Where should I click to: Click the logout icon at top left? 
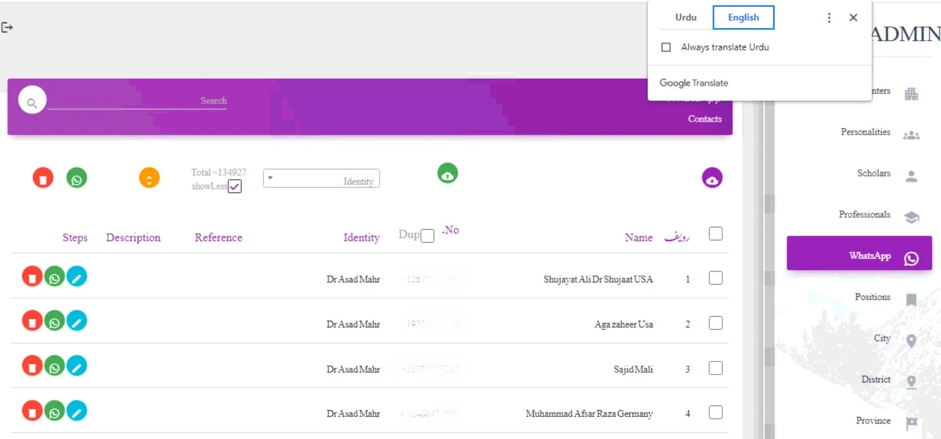click(7, 27)
